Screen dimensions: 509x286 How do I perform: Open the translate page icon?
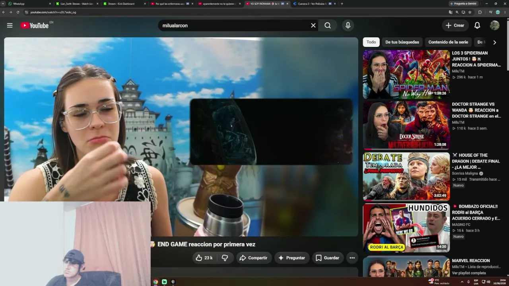(x=451, y=12)
